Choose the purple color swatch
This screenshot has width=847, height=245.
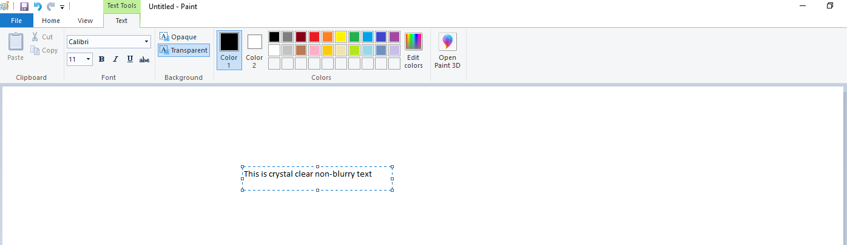click(x=394, y=37)
